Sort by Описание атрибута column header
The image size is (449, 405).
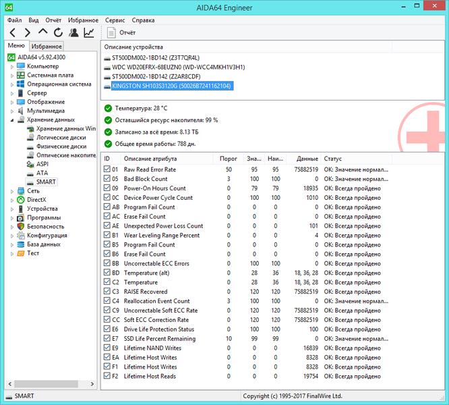[167, 159]
